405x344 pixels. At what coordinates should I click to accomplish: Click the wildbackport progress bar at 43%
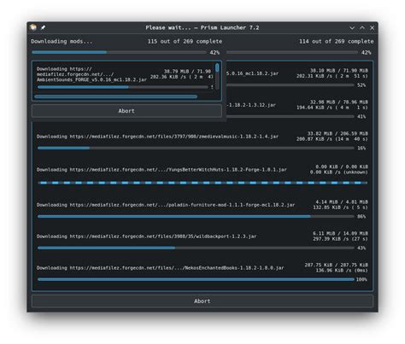point(196,248)
